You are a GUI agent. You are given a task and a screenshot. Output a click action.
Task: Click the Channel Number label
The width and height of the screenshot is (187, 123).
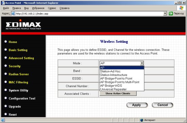(x=77, y=86)
